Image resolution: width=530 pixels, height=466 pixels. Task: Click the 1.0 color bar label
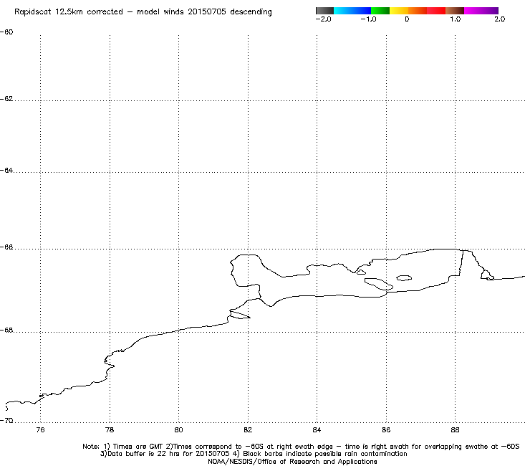pos(456,19)
